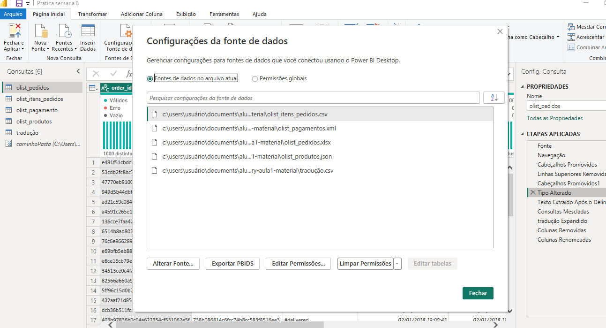Click the file icon for olist_itens_pedidos.csv
The image size is (606, 328).
(154, 114)
